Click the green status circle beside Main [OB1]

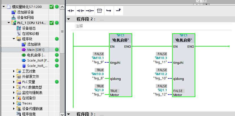tap(57, 50)
